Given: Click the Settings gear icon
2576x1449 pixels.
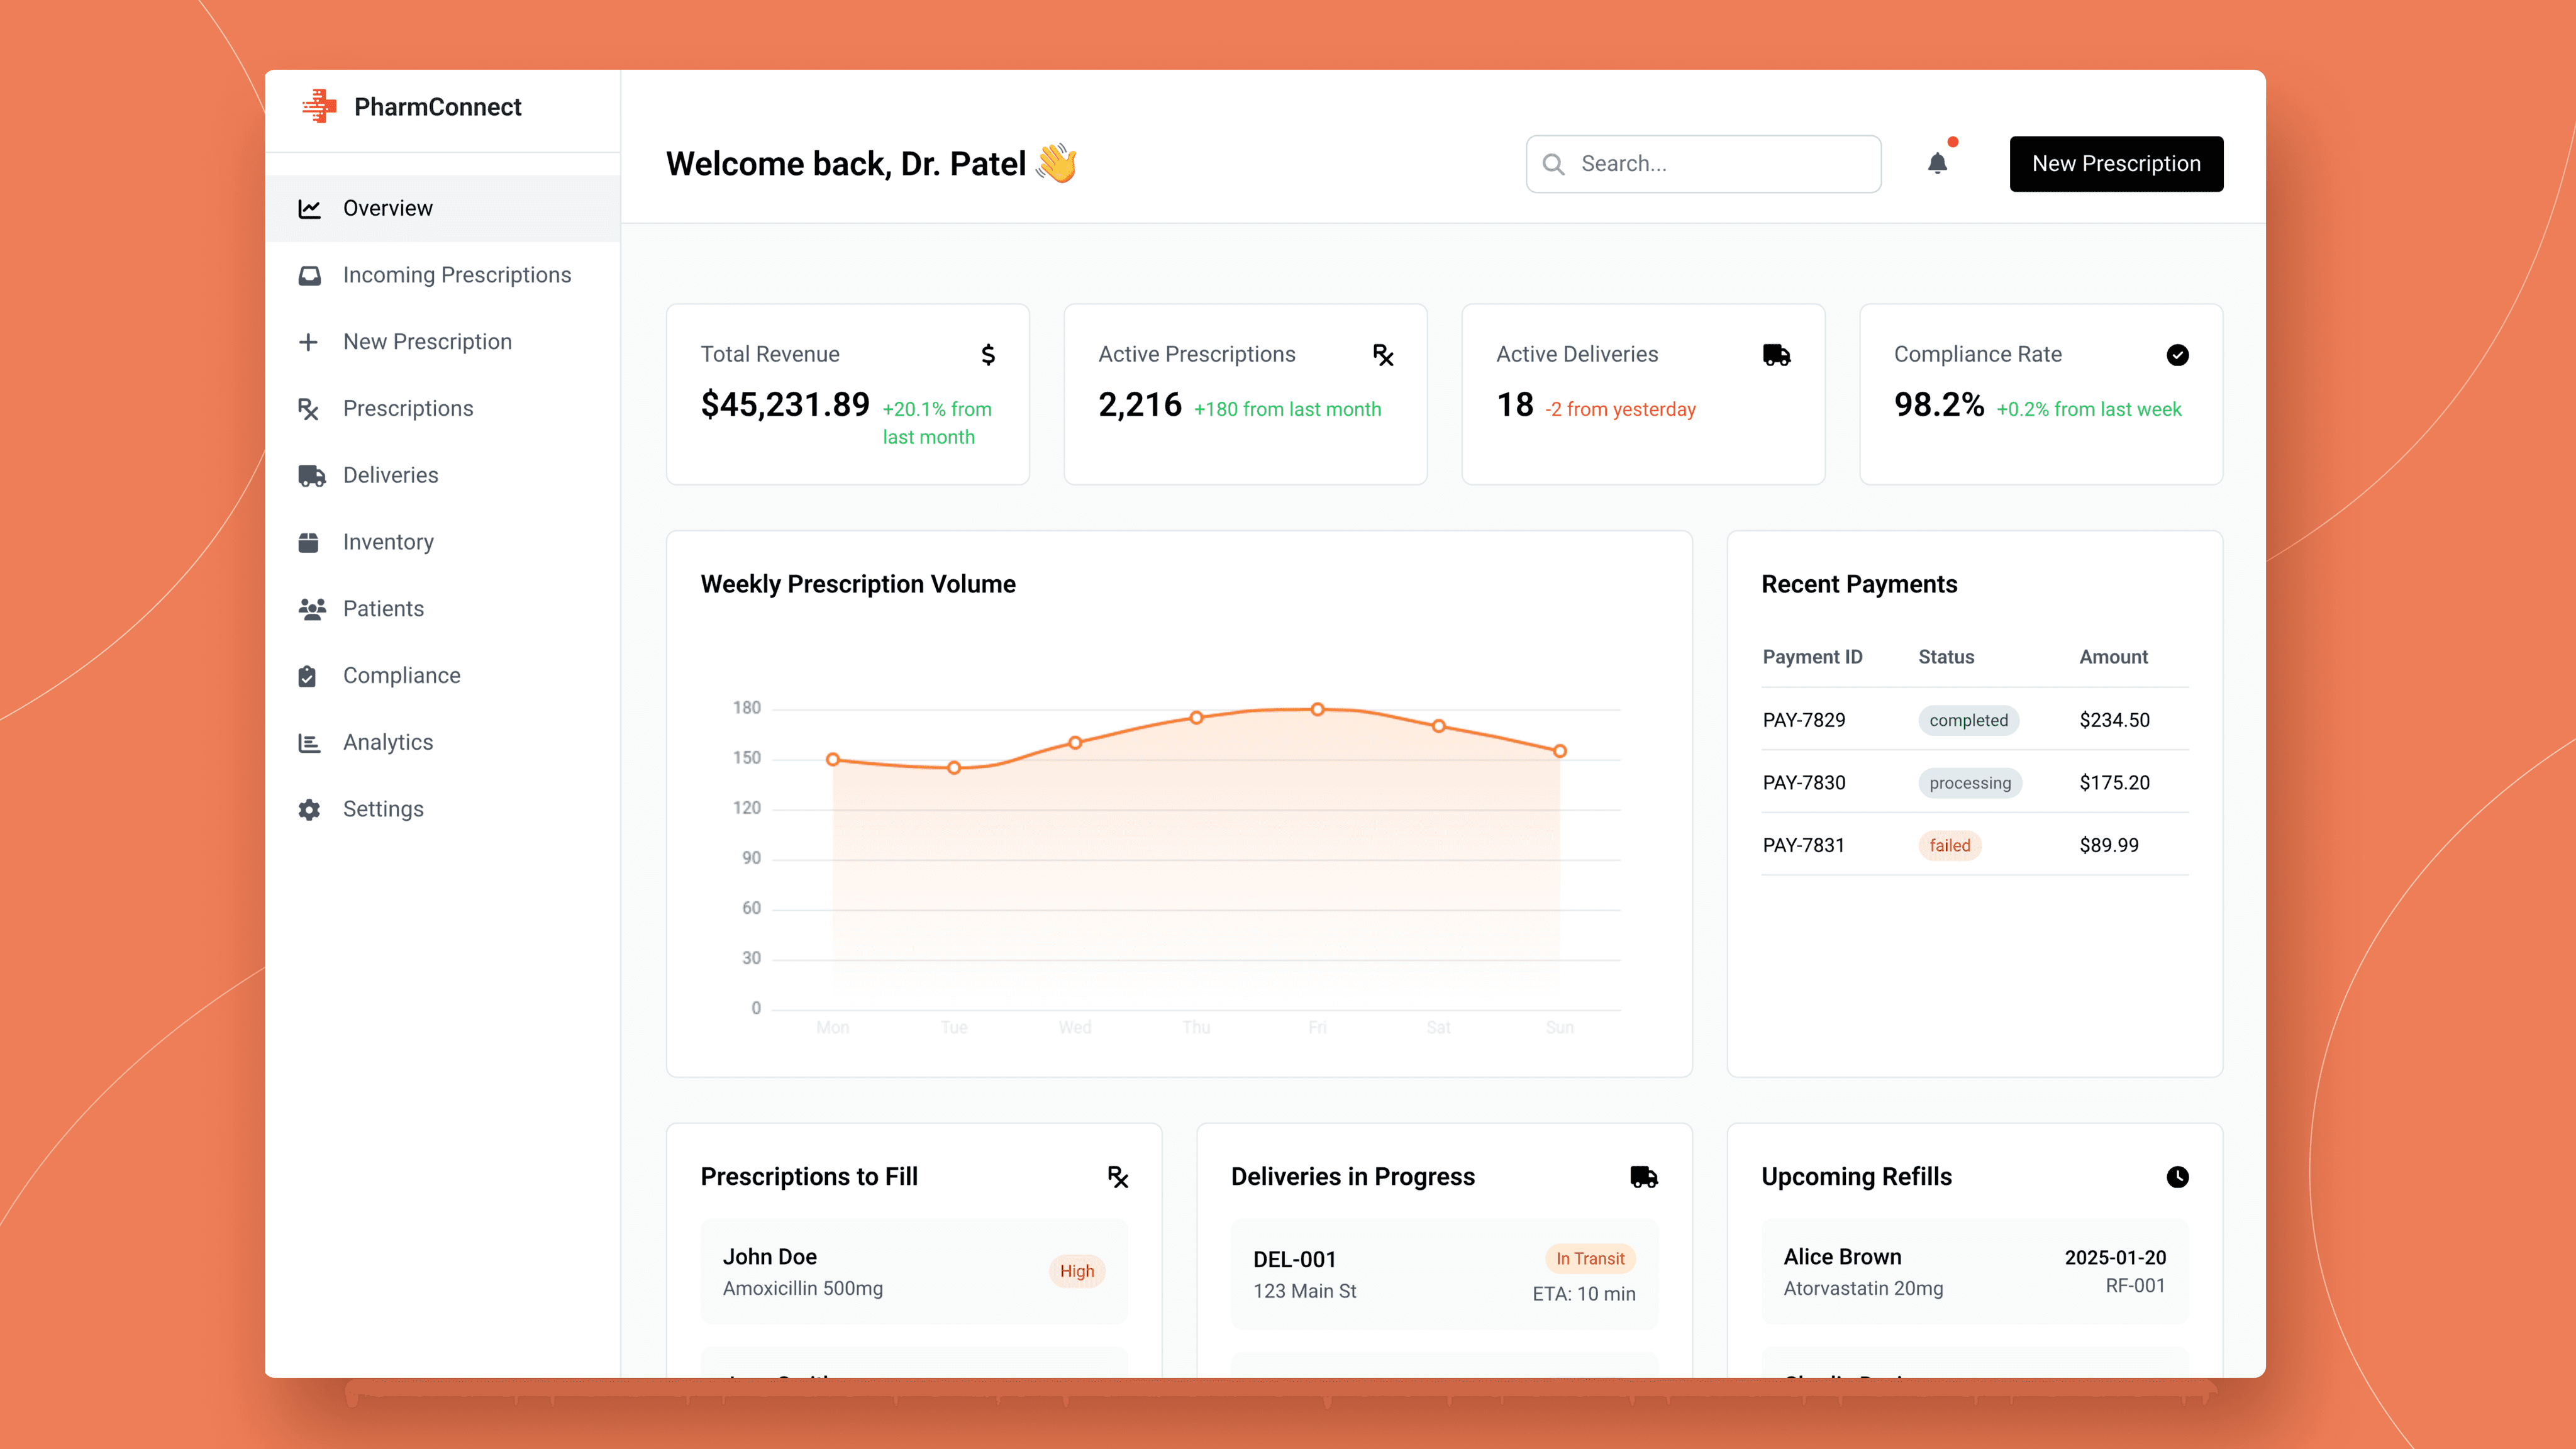Looking at the screenshot, I should [309, 809].
